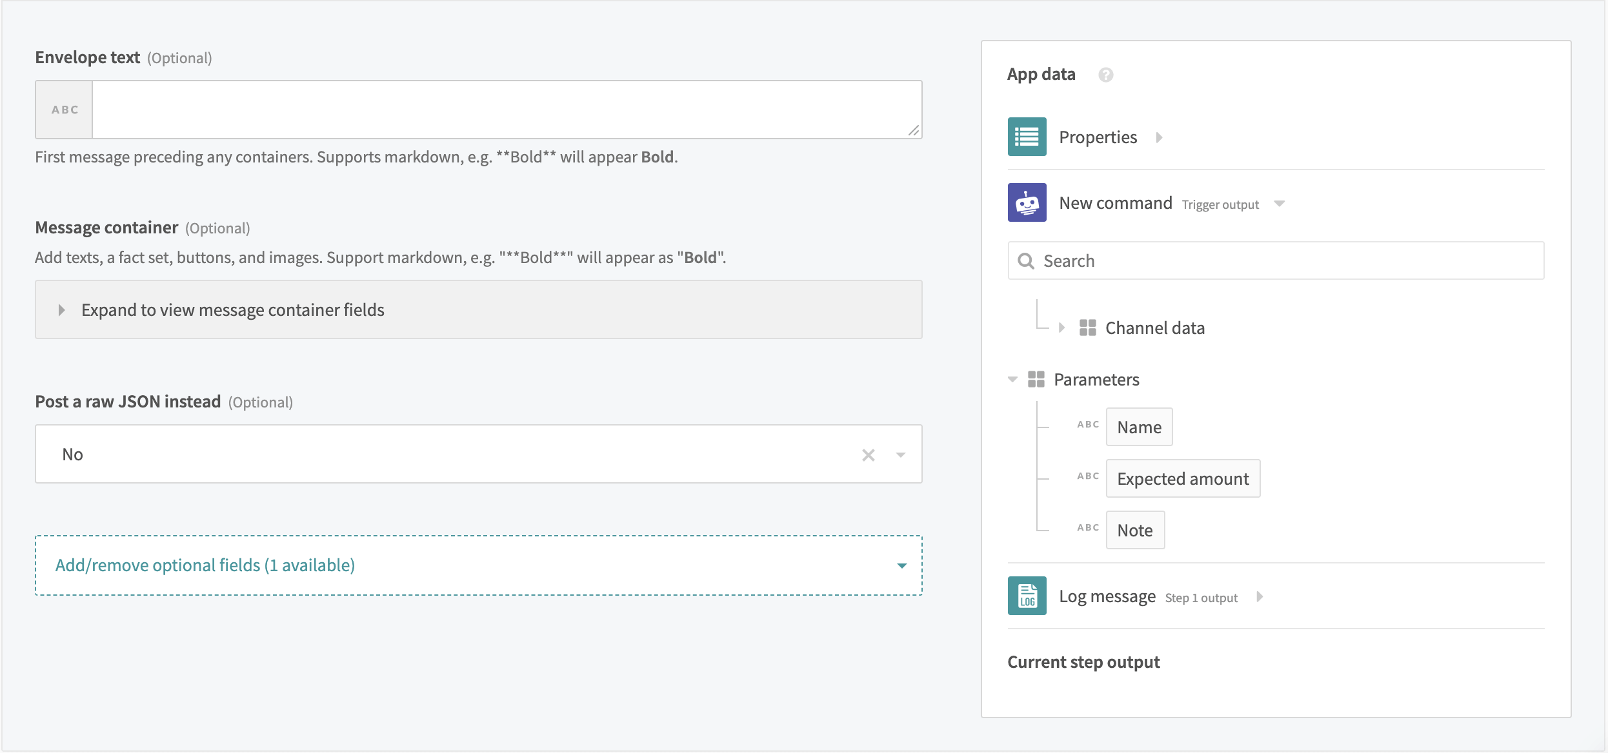Collapse New command trigger output

point(1279,204)
